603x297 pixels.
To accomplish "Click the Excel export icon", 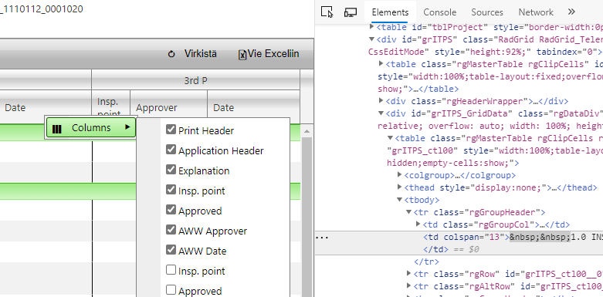I will [242, 55].
